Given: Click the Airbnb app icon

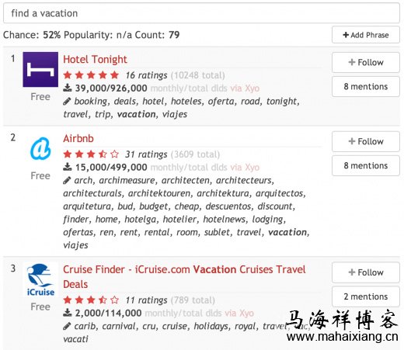Looking at the screenshot, I should (x=40, y=148).
